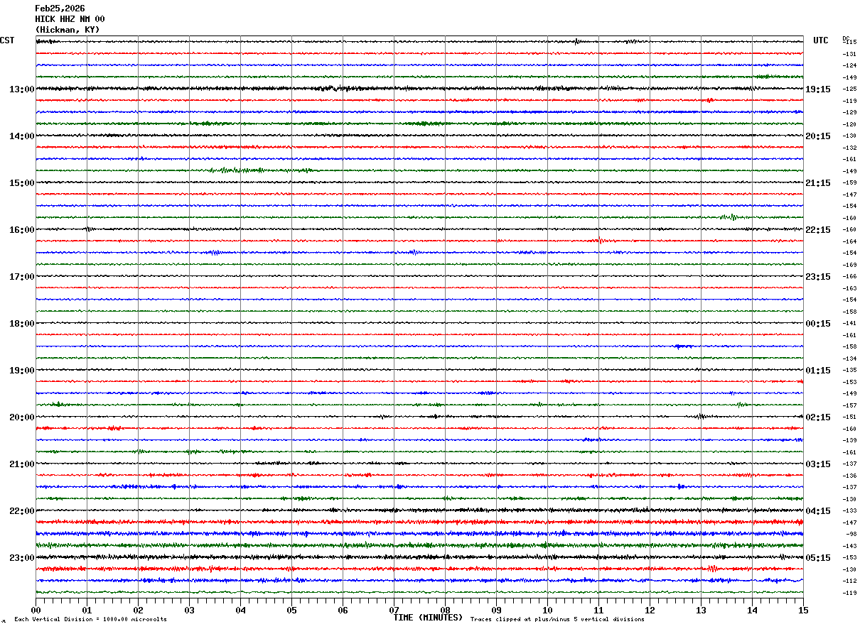Click the 14:00 CST time label
Viewport: 860px width, 629px height.
22,136
